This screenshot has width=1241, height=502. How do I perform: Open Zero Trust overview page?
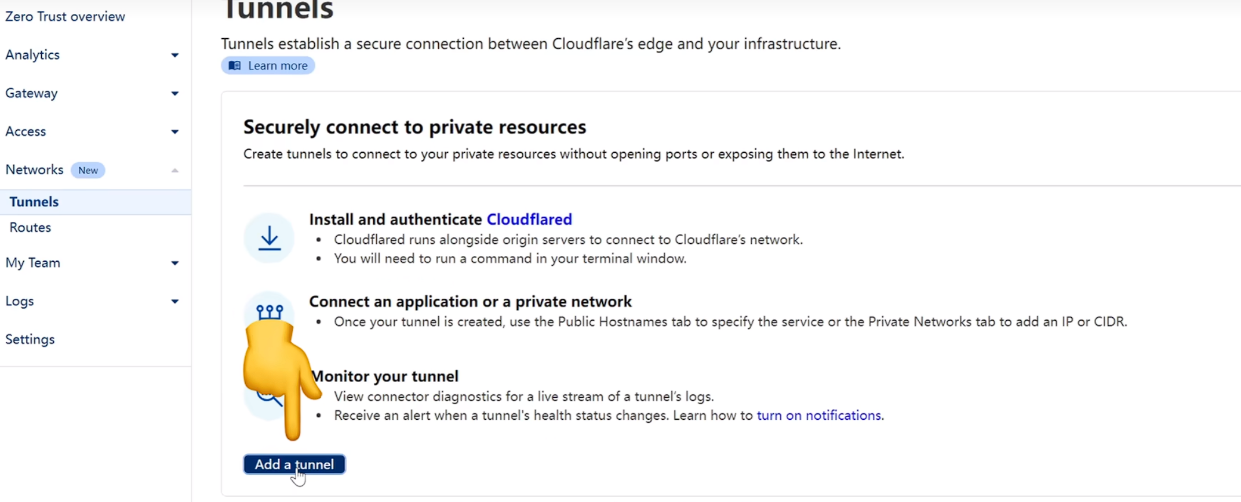(x=65, y=16)
